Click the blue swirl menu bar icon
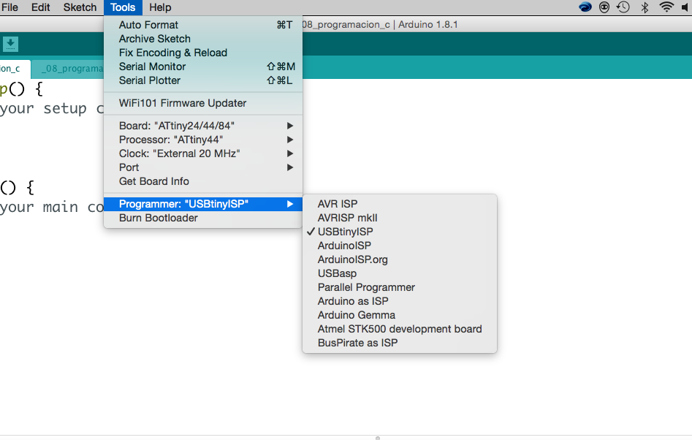Viewport: 692px width, 440px height. (585, 7)
